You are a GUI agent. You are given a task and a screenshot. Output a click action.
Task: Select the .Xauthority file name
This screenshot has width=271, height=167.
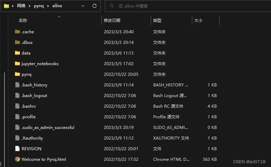[x=32, y=138]
